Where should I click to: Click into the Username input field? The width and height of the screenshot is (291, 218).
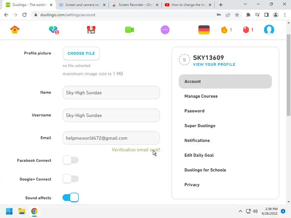[111, 115]
